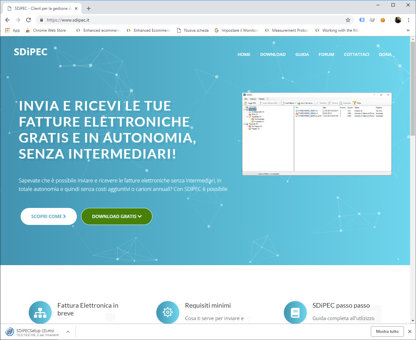Screen dimensions: 416x340
Task: Click the cookie extension icon
Action: 383,20
